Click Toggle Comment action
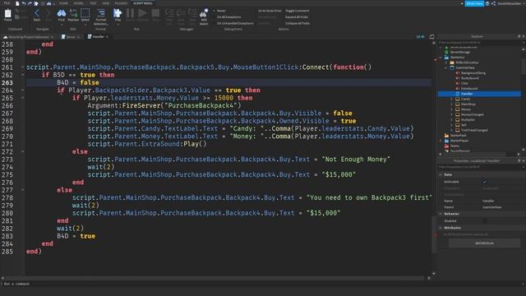The height and width of the screenshot is (296, 526). [298, 11]
